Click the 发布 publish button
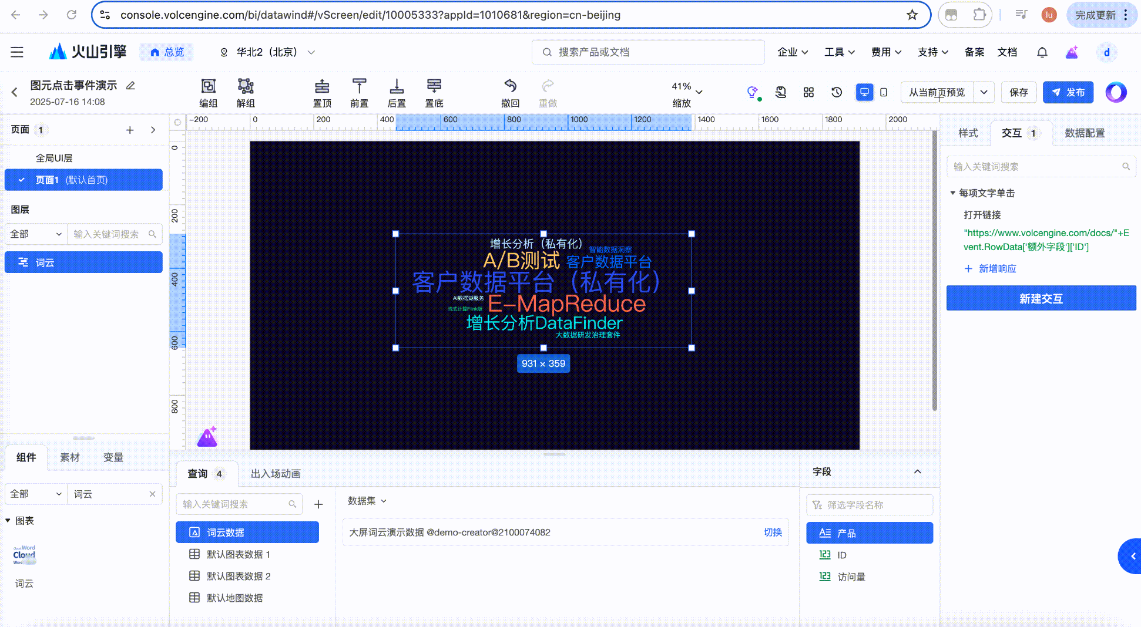1141x627 pixels. 1068,92
